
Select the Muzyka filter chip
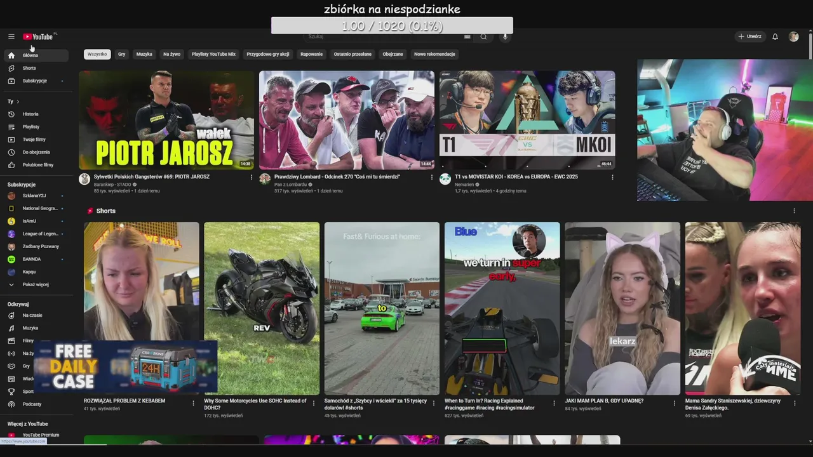(x=144, y=54)
